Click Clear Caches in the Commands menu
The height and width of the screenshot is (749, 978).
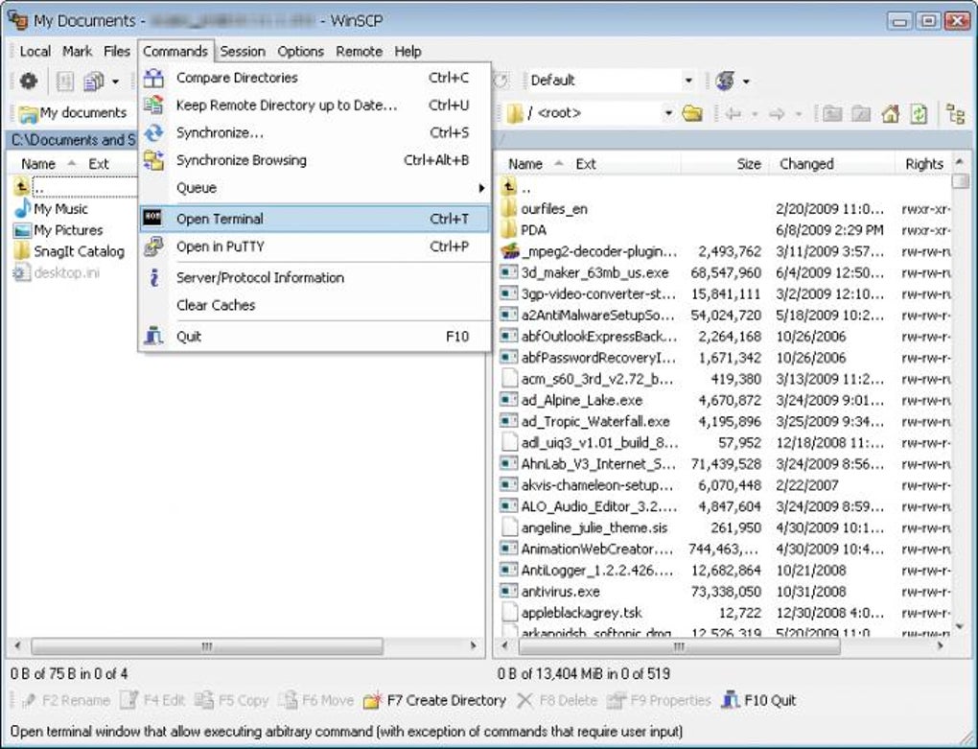(314, 305)
